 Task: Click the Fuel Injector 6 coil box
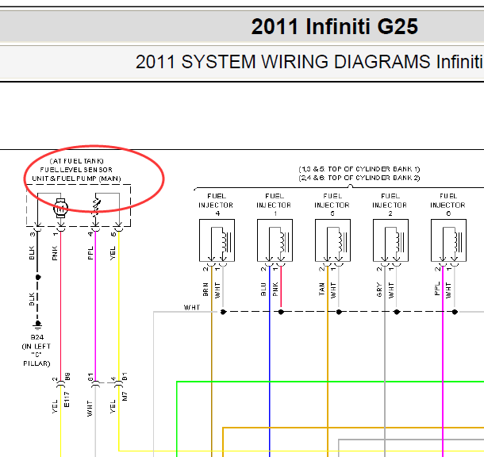point(448,240)
